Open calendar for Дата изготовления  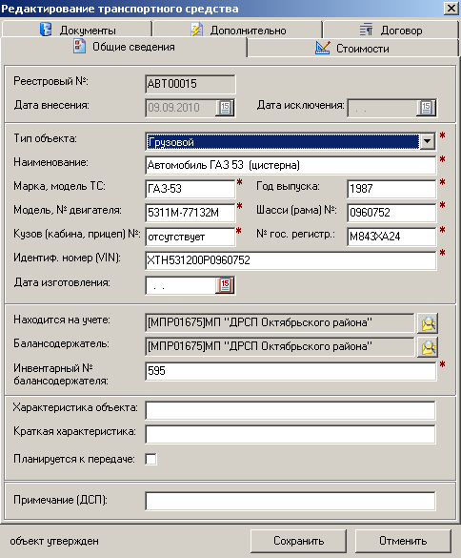click(x=225, y=285)
